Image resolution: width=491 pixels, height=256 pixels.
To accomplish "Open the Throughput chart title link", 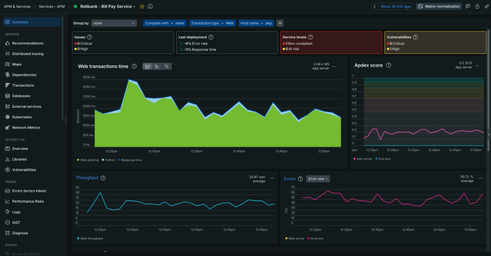I will pyautogui.click(x=87, y=178).
